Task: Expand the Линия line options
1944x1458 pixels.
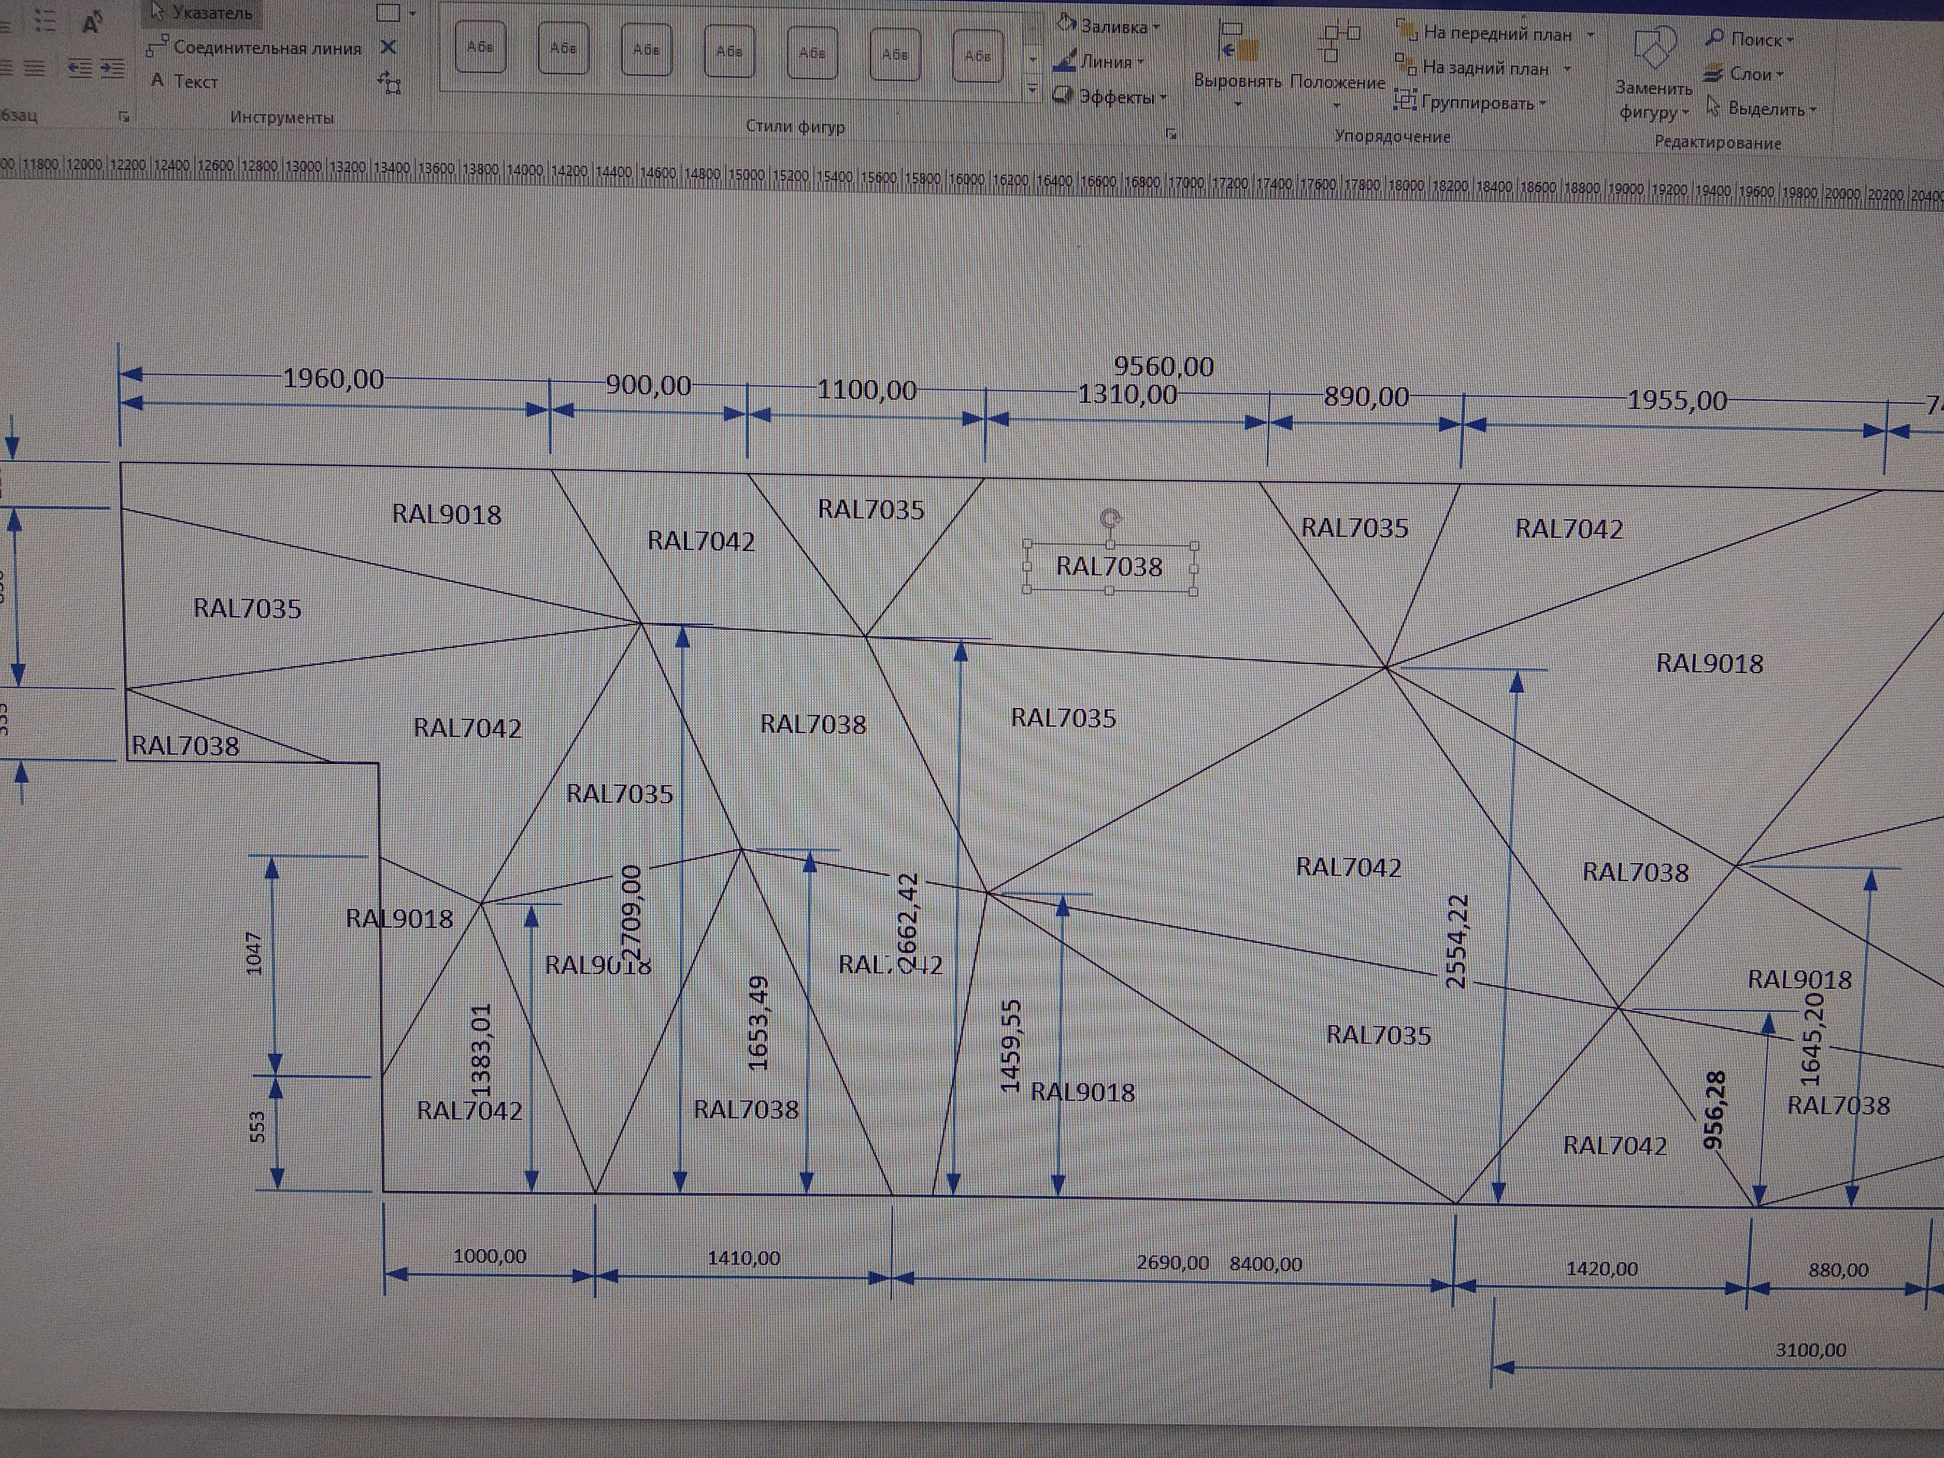Action: tap(1103, 62)
